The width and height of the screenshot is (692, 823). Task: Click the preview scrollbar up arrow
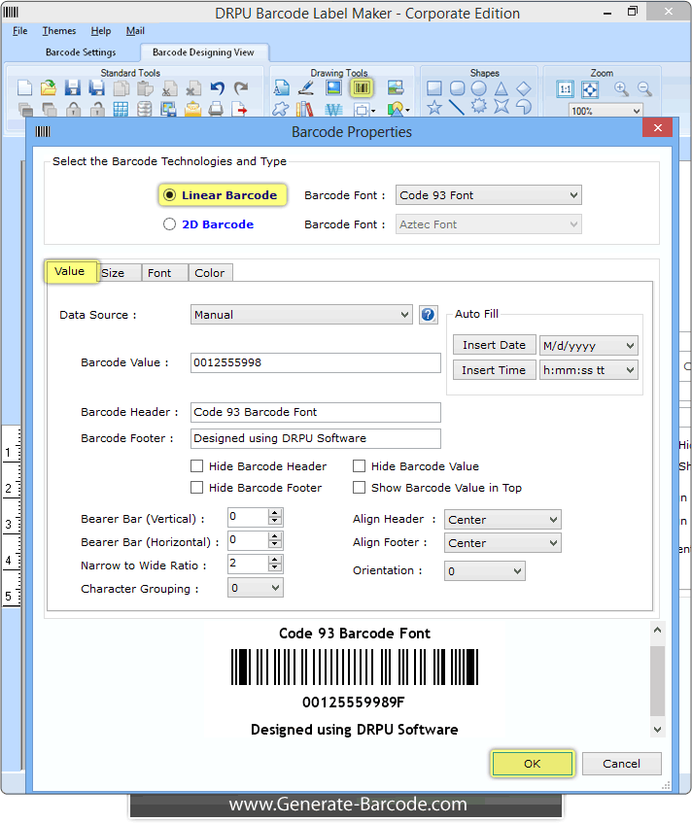tap(657, 630)
